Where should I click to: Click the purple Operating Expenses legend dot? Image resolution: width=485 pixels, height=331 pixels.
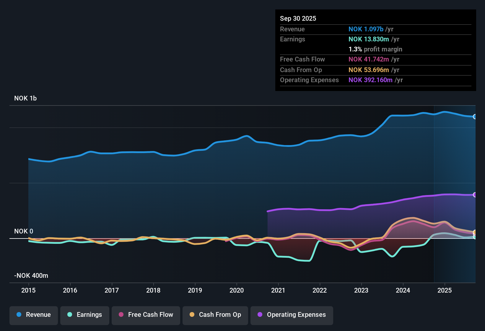point(260,315)
